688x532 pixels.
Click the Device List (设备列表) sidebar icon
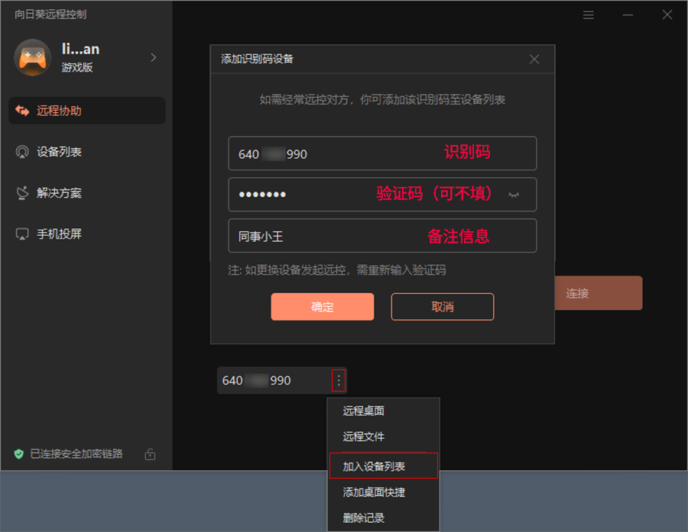point(22,152)
